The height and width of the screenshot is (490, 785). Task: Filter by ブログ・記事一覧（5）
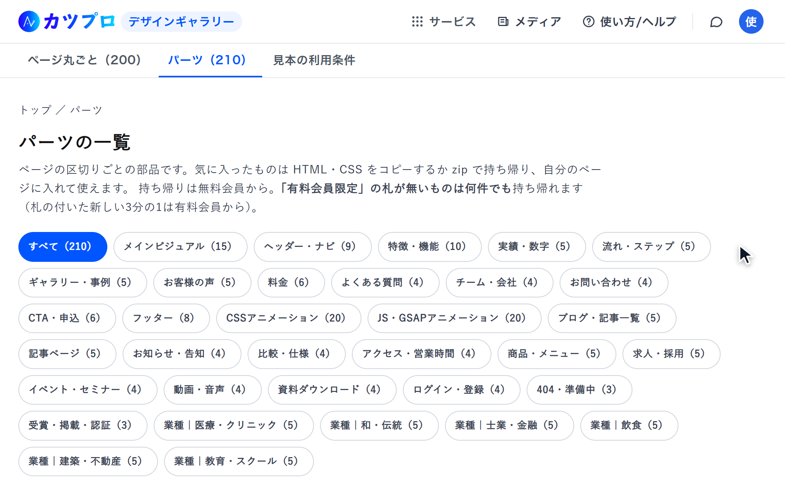pos(612,318)
